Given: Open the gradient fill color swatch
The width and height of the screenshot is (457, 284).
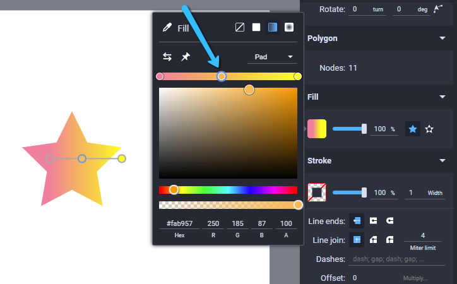Looking at the screenshot, I should [317, 129].
